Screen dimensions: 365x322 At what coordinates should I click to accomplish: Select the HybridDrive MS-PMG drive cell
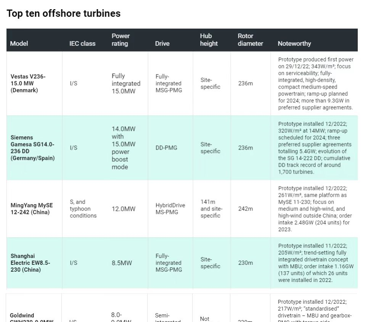(170, 208)
